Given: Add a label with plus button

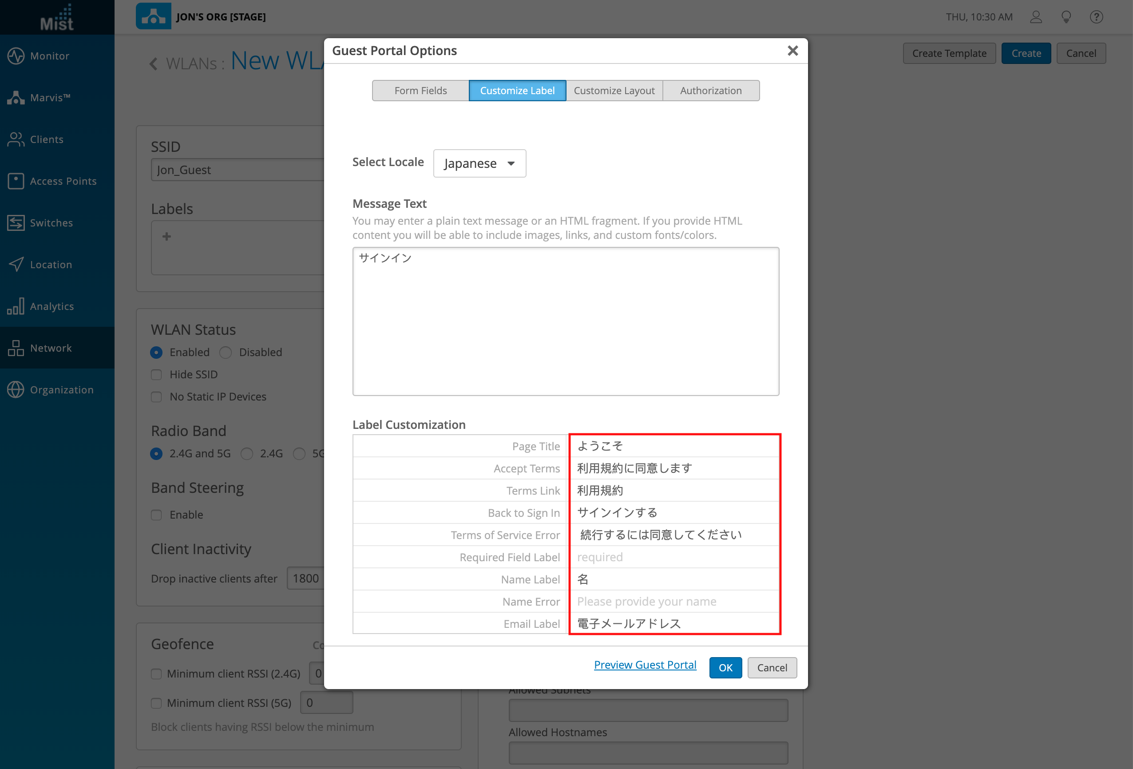Looking at the screenshot, I should click(x=167, y=237).
